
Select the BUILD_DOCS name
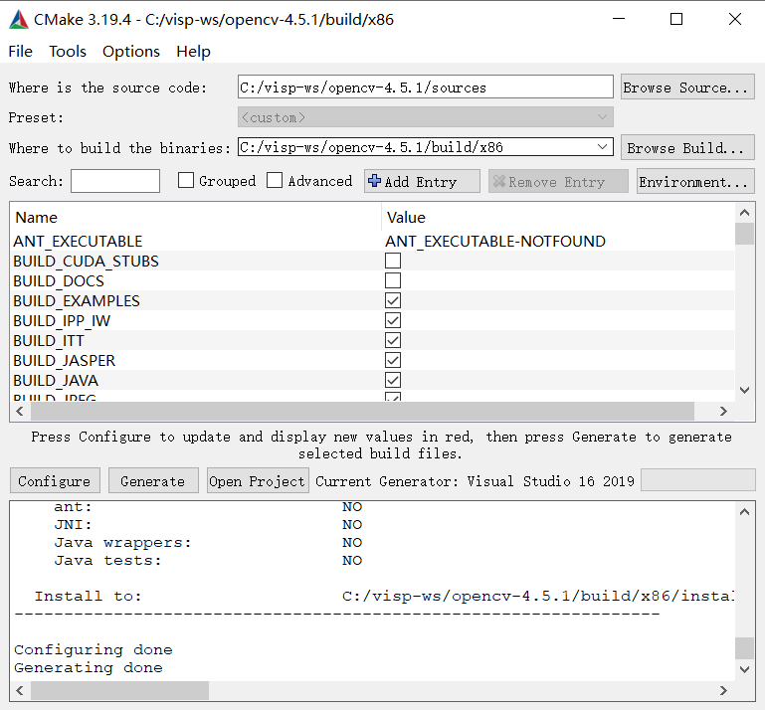pos(59,281)
